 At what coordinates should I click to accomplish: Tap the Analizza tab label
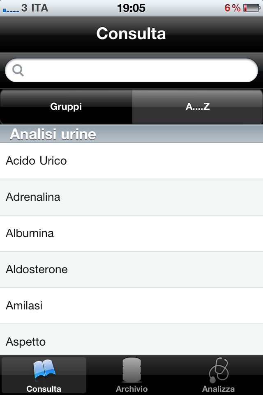point(219,389)
